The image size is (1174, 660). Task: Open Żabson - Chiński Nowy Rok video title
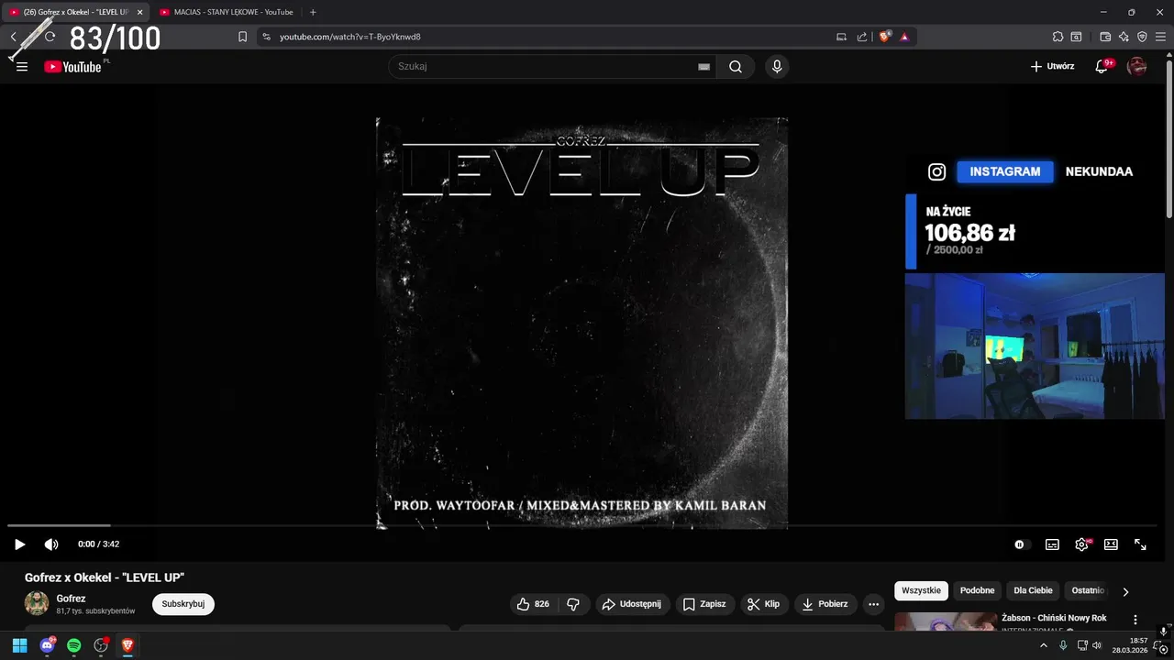coord(1054,618)
